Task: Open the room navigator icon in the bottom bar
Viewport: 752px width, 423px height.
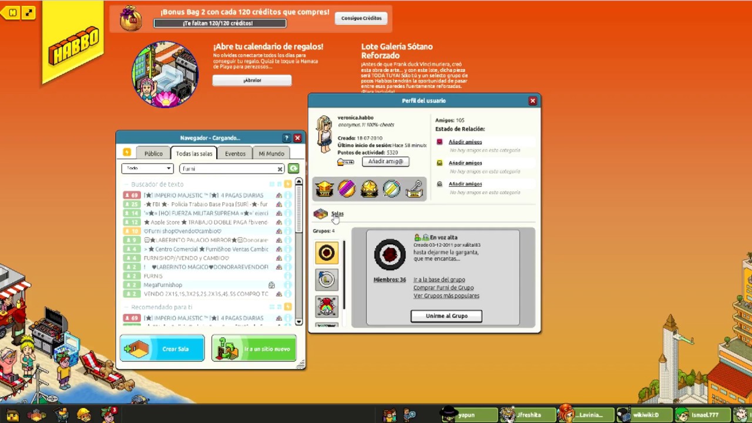Action: [36, 415]
